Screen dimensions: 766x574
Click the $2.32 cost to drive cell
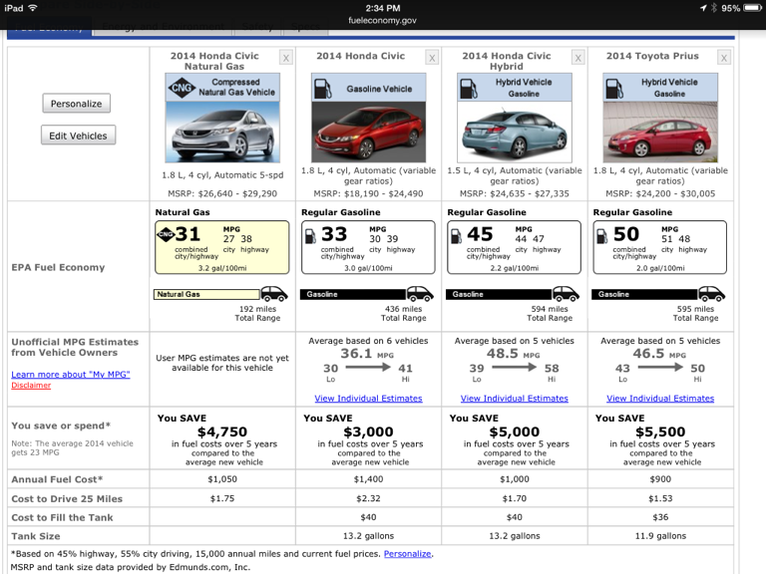coord(368,498)
